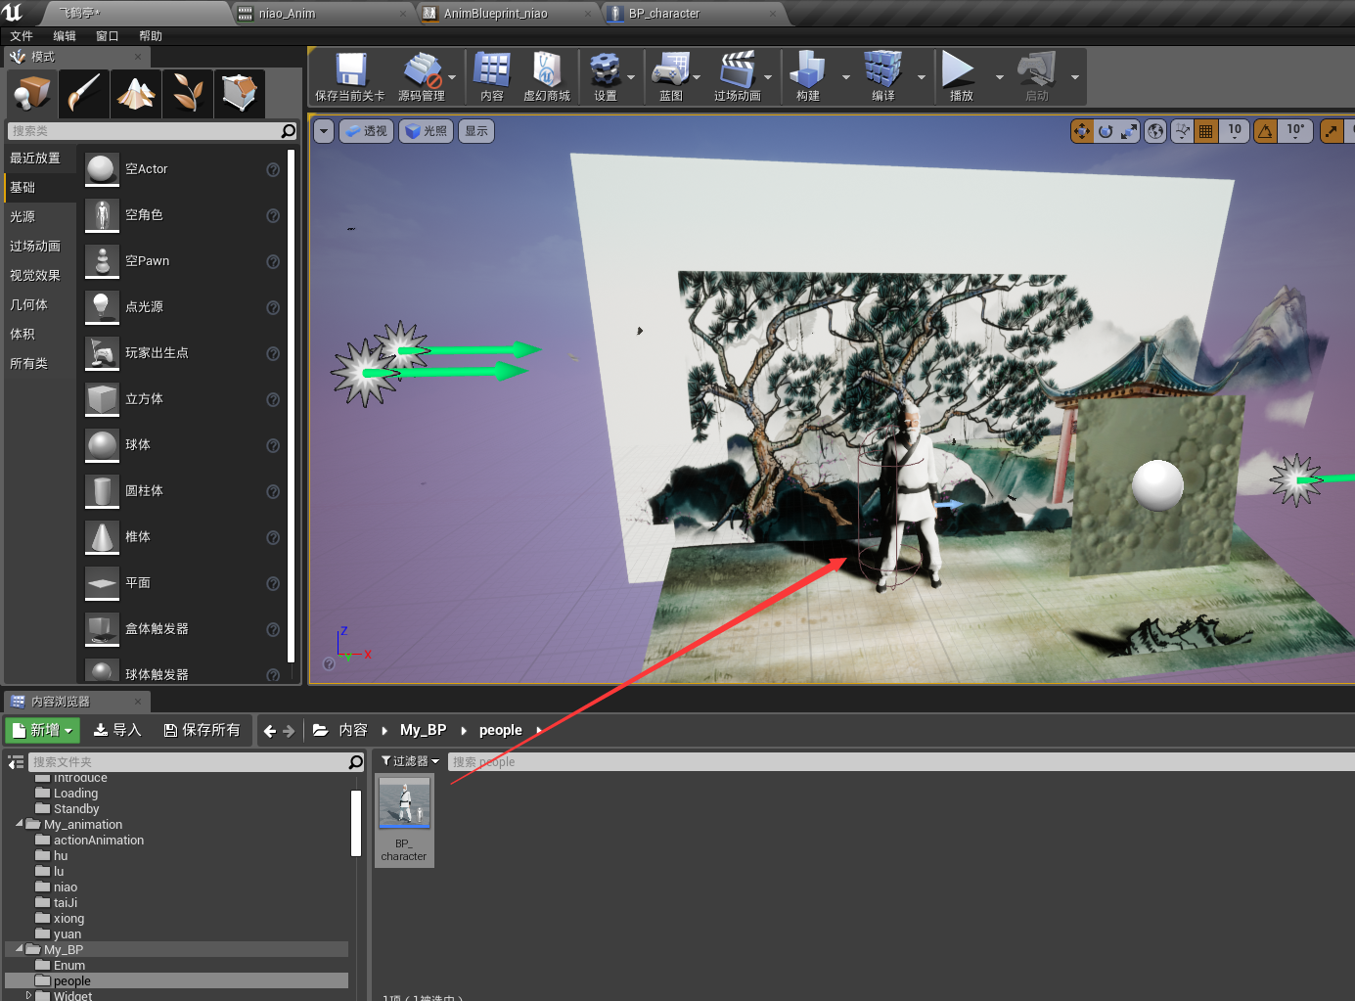This screenshot has width=1355, height=1001.
Task: Open Source Control (源码管理) toolbar icon
Action: pyautogui.click(x=422, y=76)
